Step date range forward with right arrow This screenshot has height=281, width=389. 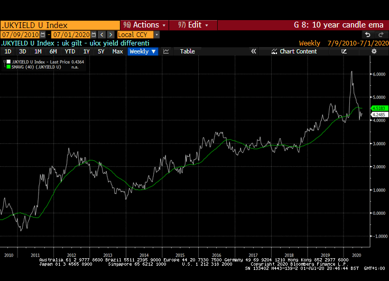point(110,34)
